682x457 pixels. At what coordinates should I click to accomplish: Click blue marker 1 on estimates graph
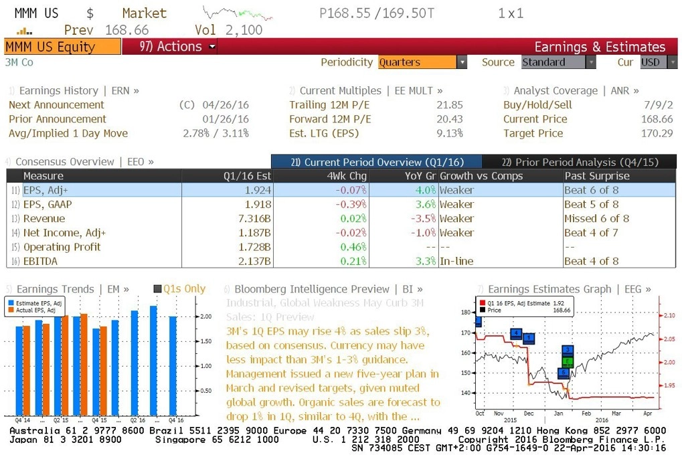click(x=529, y=338)
